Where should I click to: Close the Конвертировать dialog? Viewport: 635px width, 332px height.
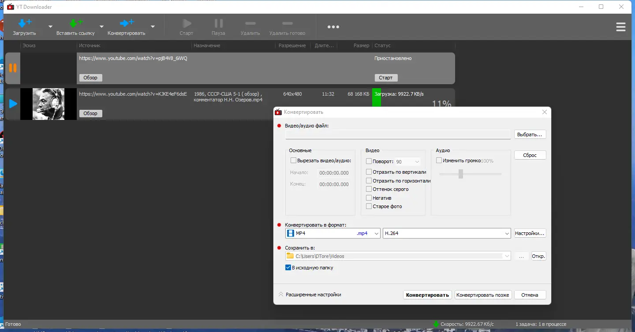(x=545, y=112)
